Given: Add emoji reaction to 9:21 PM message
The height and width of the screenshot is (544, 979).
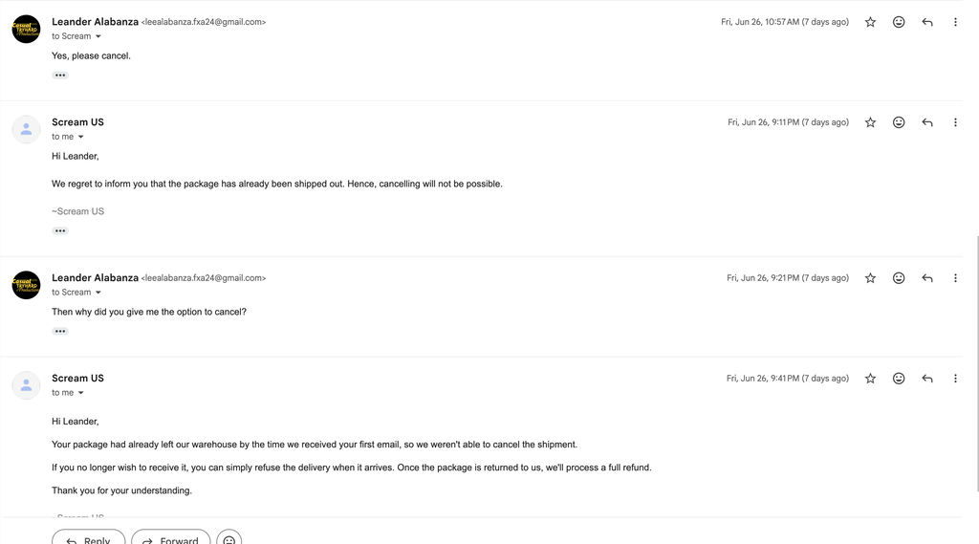Looking at the screenshot, I should [x=899, y=278].
